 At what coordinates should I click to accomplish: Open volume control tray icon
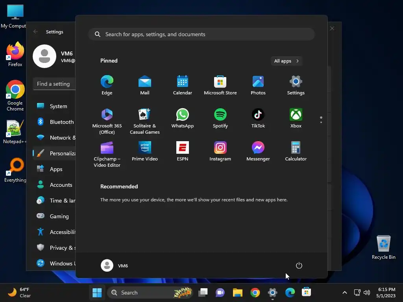pyautogui.click(x=367, y=293)
